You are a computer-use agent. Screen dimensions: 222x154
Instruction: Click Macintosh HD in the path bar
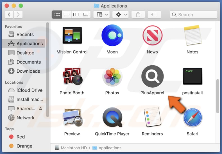click(71, 148)
